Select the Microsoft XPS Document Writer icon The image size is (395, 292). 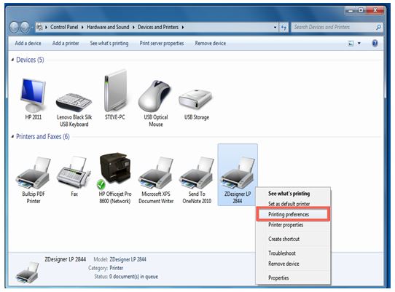coord(156,173)
